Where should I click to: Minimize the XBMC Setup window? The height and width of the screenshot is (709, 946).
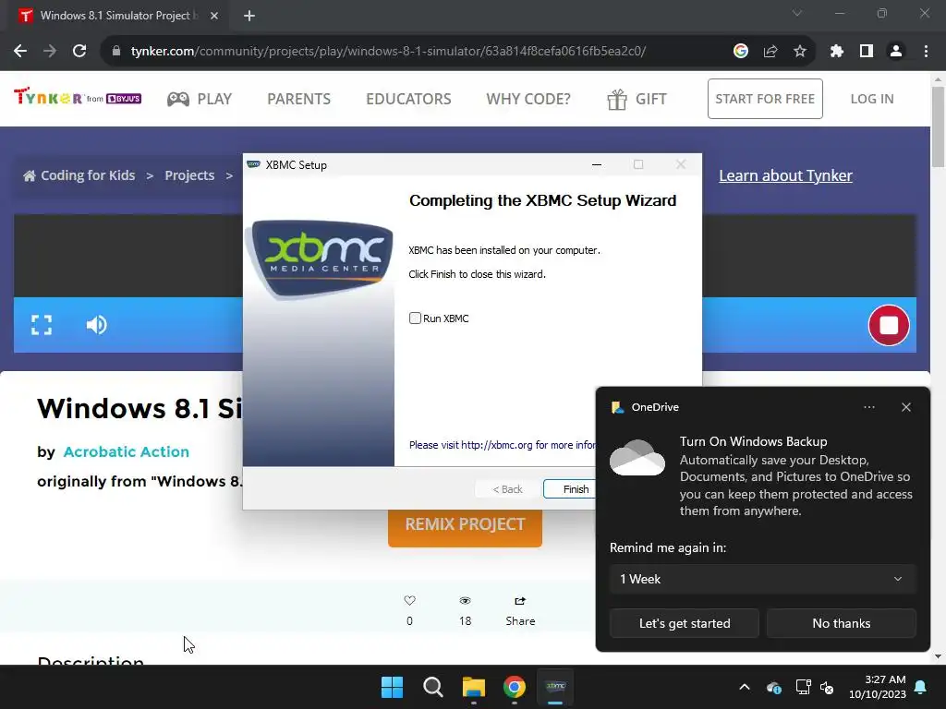tap(597, 164)
